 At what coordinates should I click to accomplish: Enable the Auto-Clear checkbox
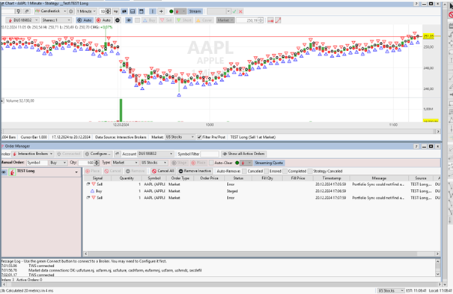211,163
